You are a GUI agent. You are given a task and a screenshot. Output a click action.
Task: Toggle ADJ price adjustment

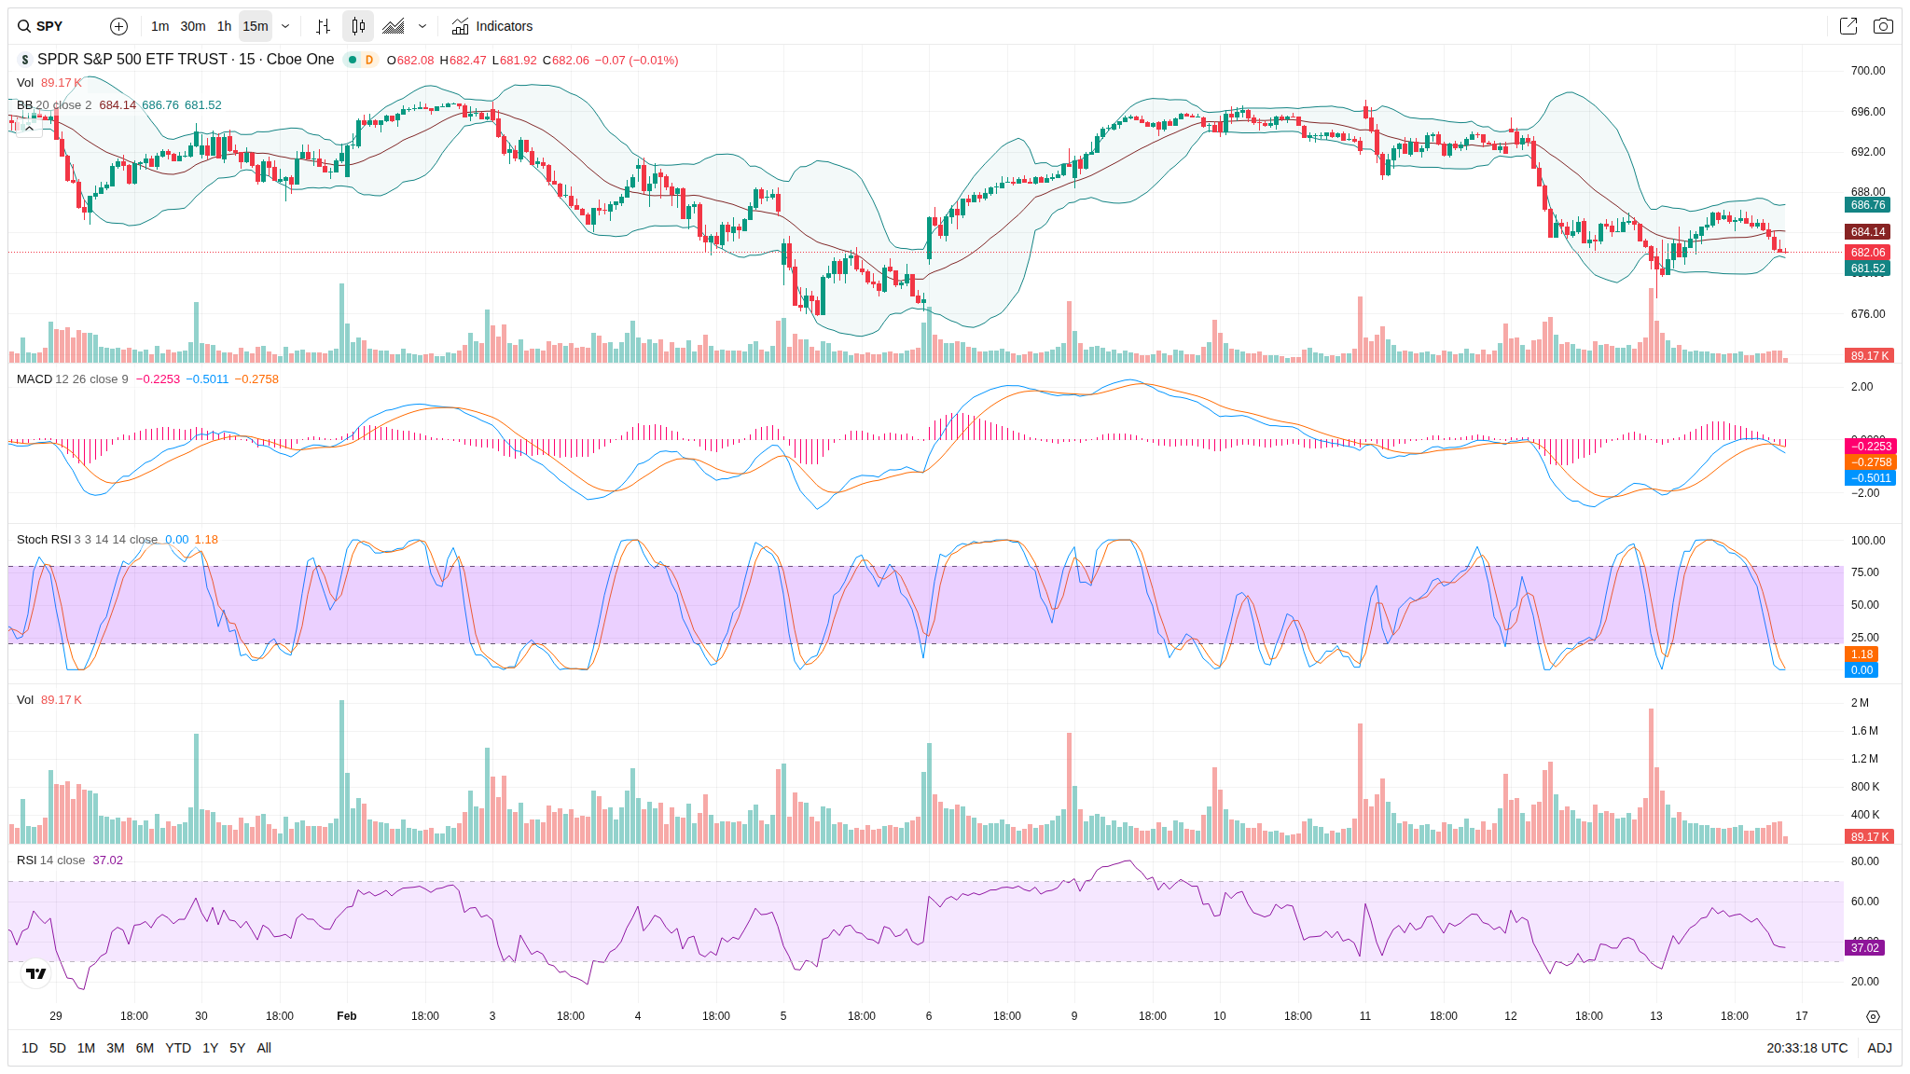click(x=1879, y=1048)
